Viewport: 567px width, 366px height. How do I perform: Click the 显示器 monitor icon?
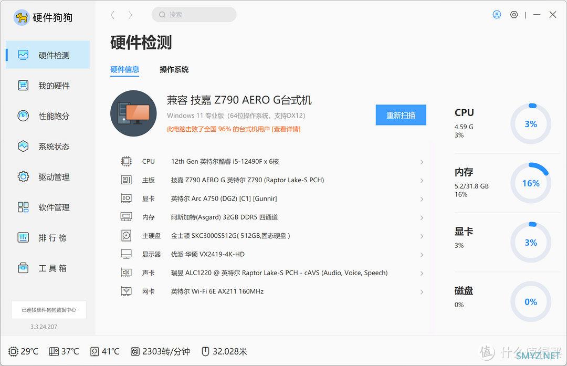pyautogui.click(x=126, y=254)
